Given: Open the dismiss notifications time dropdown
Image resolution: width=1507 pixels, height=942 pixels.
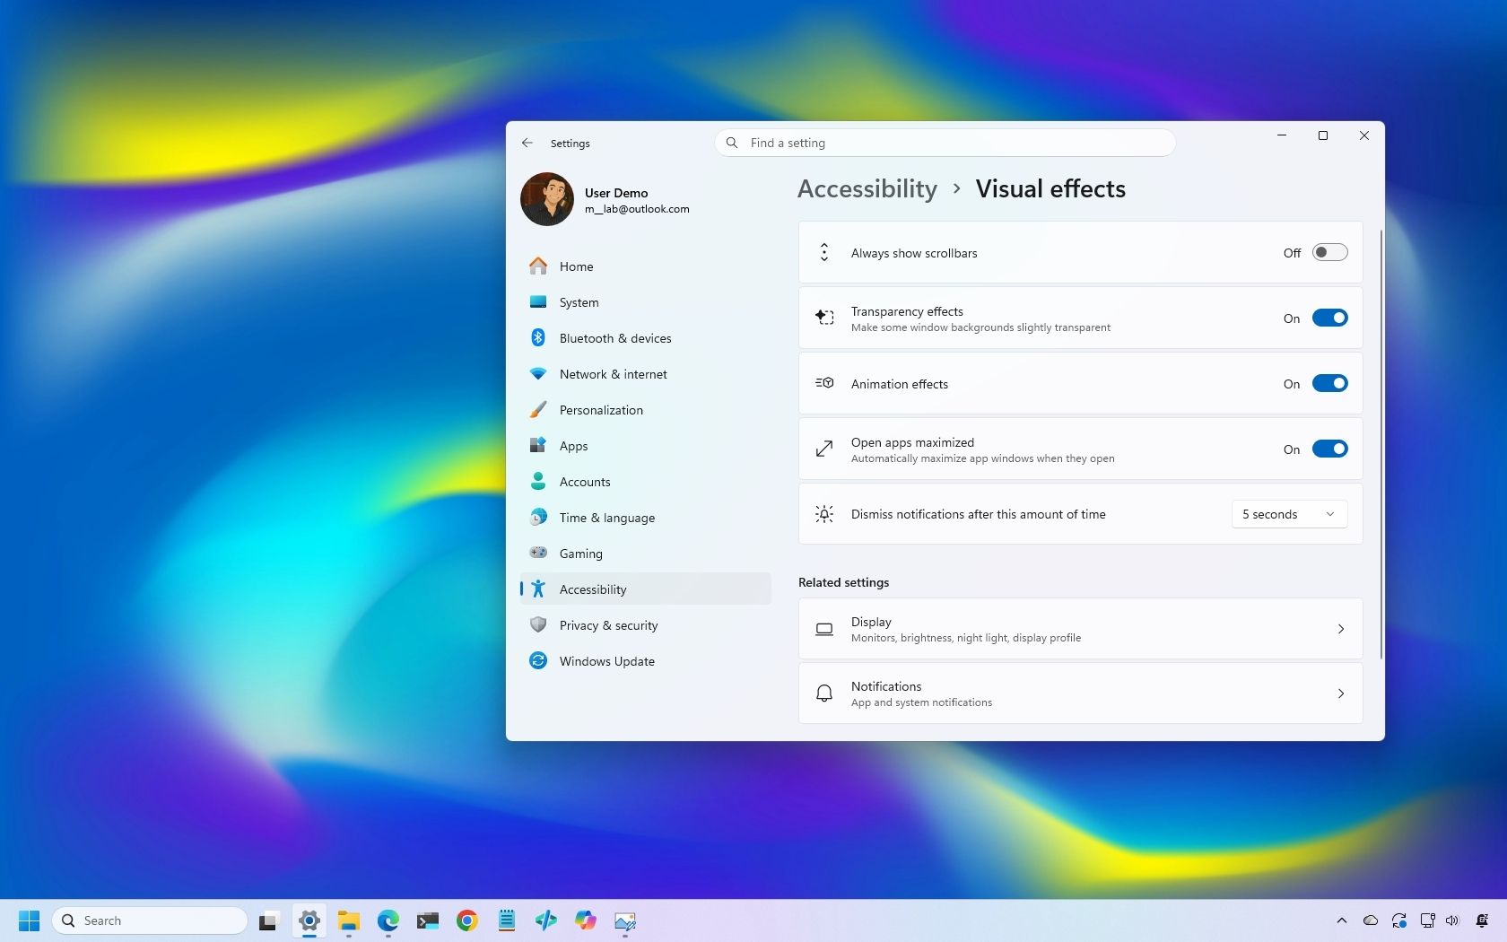Looking at the screenshot, I should [x=1289, y=514].
